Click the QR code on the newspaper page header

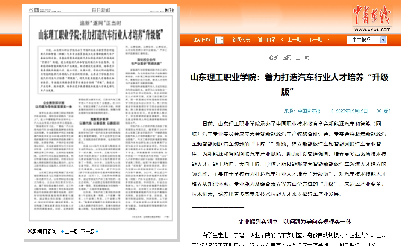(x=36, y=10)
